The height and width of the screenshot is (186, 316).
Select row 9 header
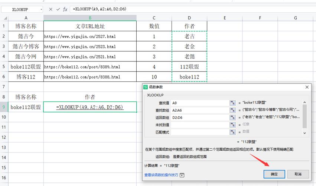coord(4,107)
